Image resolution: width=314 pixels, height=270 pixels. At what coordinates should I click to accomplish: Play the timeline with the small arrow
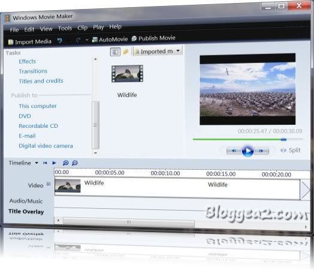pos(54,163)
